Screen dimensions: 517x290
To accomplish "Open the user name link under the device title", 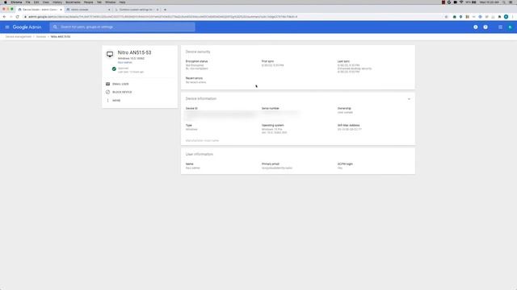I will click(x=125, y=62).
